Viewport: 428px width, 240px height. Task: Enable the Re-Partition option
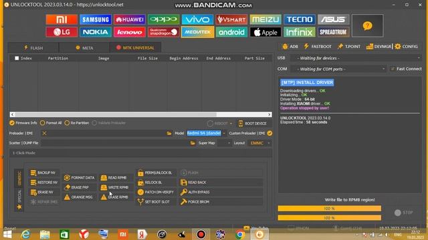click(x=77, y=123)
